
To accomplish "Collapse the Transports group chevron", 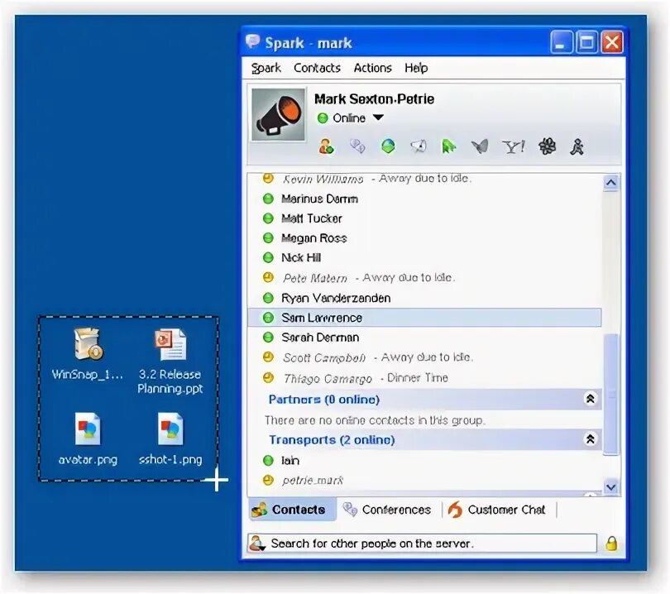I will pyautogui.click(x=590, y=438).
